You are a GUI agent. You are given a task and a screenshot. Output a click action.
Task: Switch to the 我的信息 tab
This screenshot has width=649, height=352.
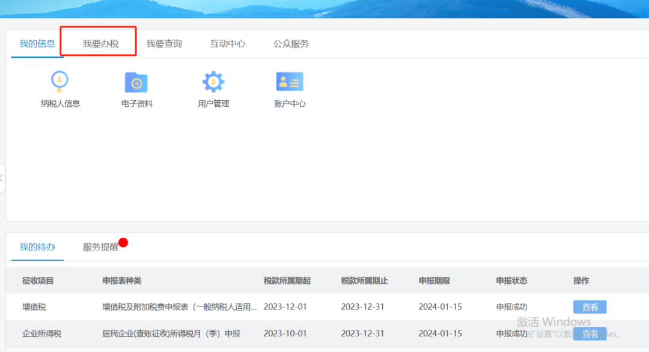(x=37, y=44)
